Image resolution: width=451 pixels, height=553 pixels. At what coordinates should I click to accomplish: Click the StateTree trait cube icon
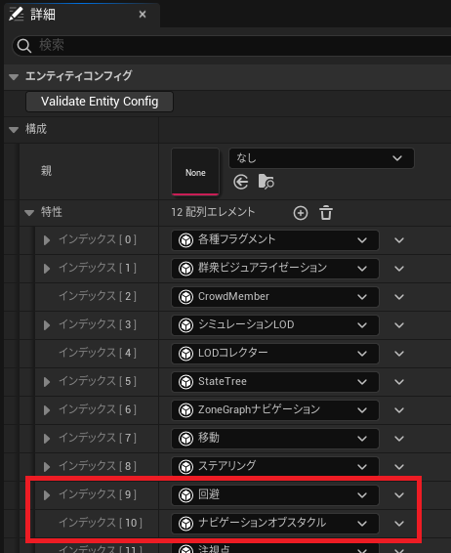185,382
